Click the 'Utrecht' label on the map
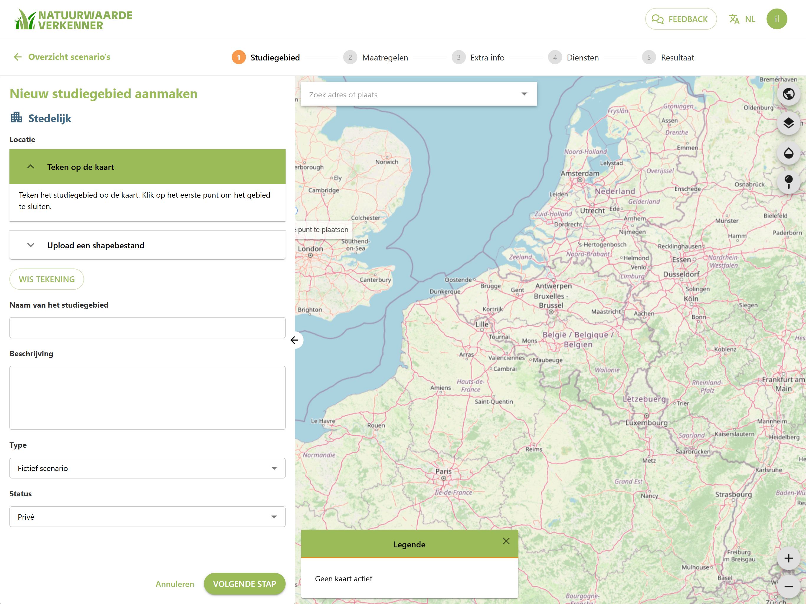 pyautogui.click(x=592, y=211)
